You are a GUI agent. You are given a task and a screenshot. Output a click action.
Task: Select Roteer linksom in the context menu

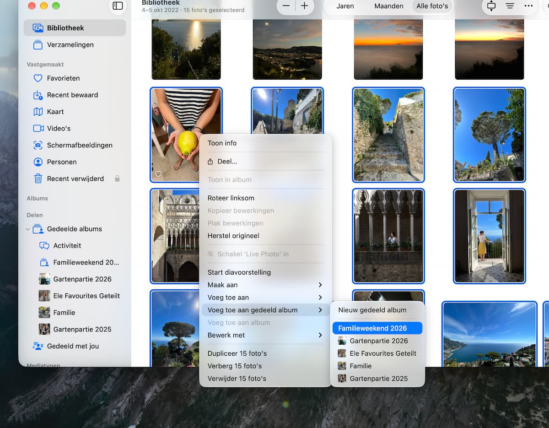pyautogui.click(x=265, y=198)
